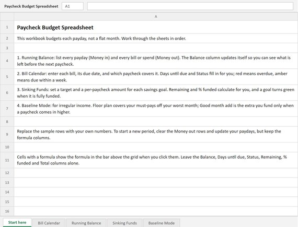This screenshot has width=298, height=227.
Task: Select the empty cell in row 12
Action: pyautogui.click(x=156, y=173)
